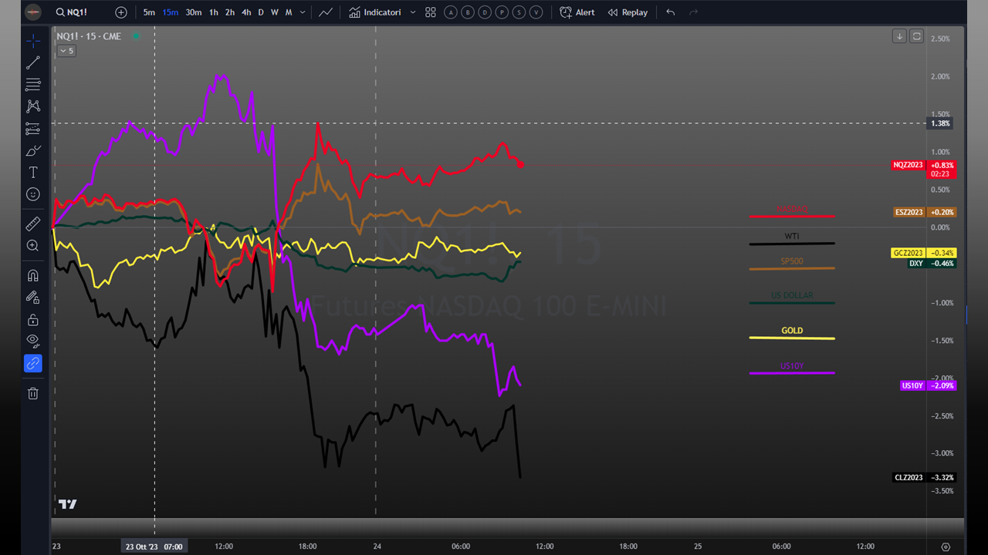The width and height of the screenshot is (988, 555).
Task: Open the NQ1! symbol search
Action: coord(72,12)
